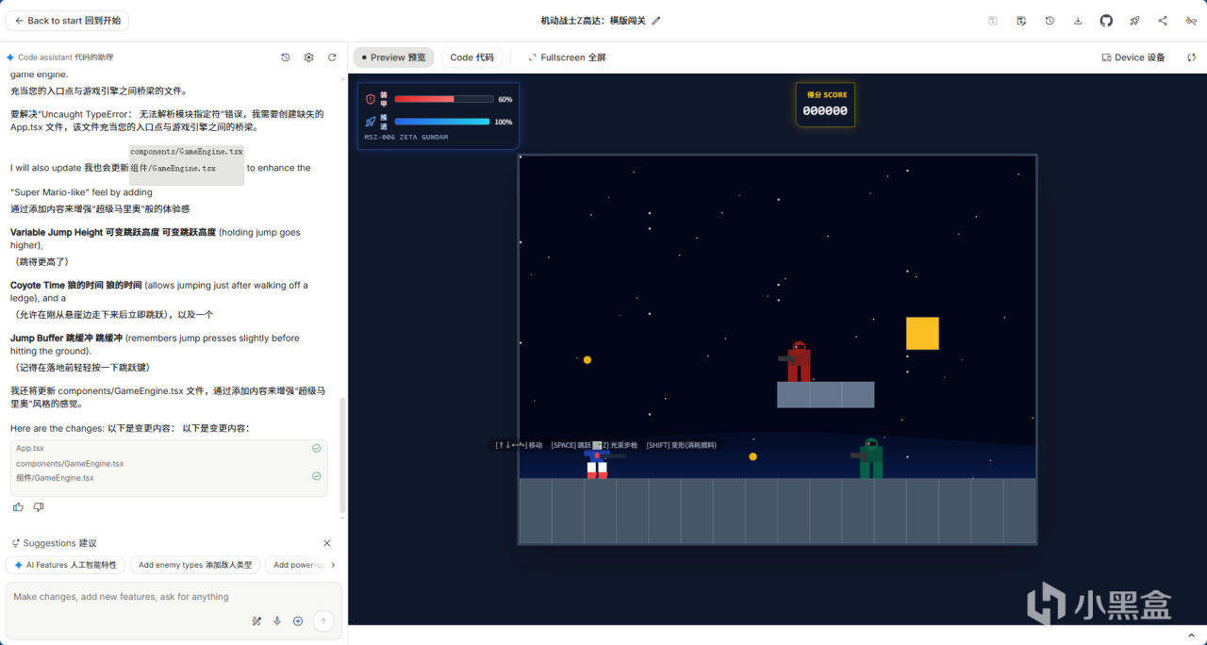1207x645 pixels.
Task: Open Code assistant settings gear
Action: 308,58
